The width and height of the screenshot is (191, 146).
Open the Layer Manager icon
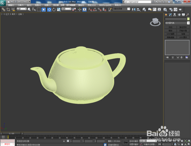(x=144, y=10)
